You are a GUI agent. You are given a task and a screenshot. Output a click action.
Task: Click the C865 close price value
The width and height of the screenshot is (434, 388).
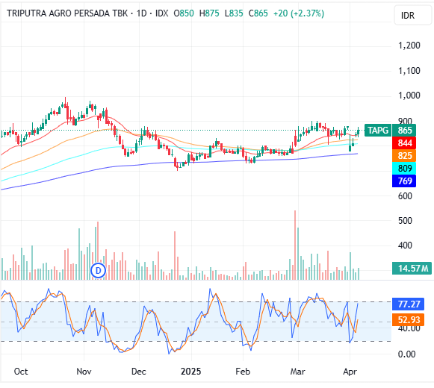pyautogui.click(x=258, y=13)
